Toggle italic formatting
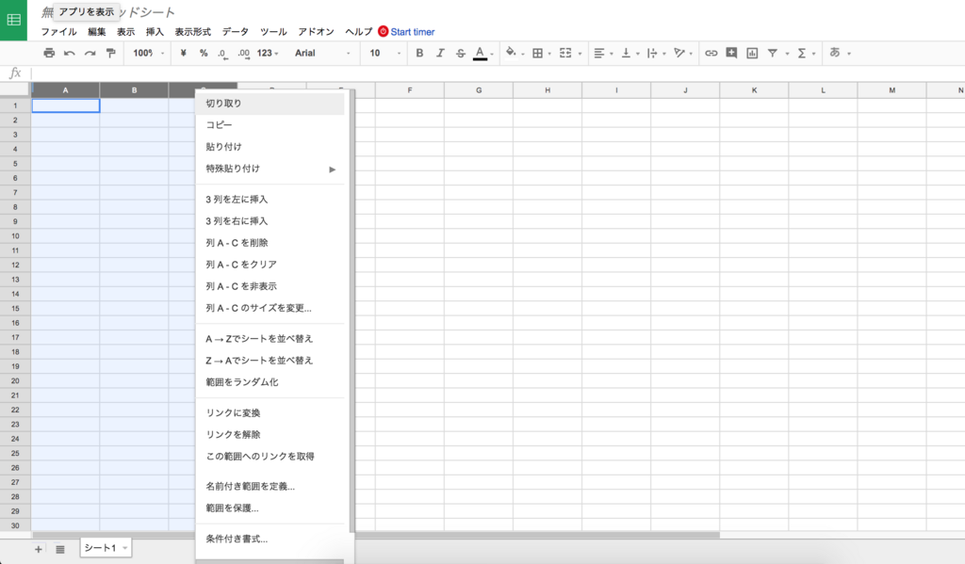Viewport: 965px width, 564px height. pyautogui.click(x=440, y=53)
